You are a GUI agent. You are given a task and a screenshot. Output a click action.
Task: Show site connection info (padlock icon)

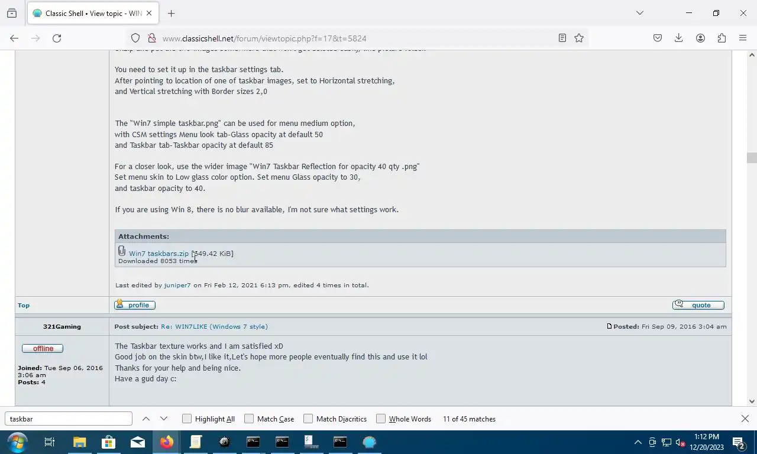[x=151, y=38]
